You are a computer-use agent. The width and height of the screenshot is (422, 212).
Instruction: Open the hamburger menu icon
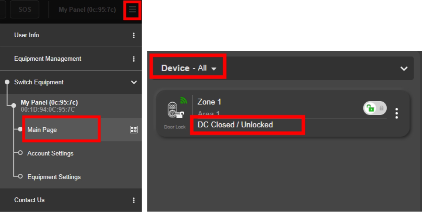click(133, 10)
